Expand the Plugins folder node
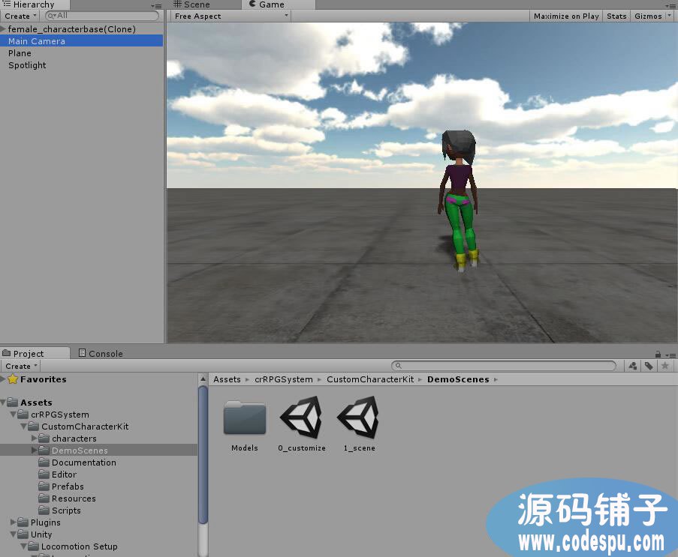The width and height of the screenshot is (678, 557). tap(14, 523)
